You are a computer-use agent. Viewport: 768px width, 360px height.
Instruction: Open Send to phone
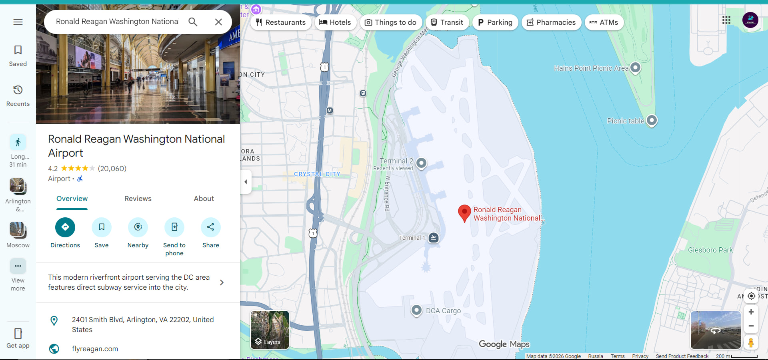174,227
